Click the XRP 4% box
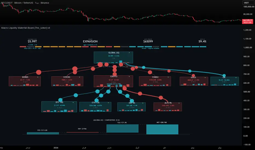The image size is (255, 150). pyautogui.click(x=131, y=107)
